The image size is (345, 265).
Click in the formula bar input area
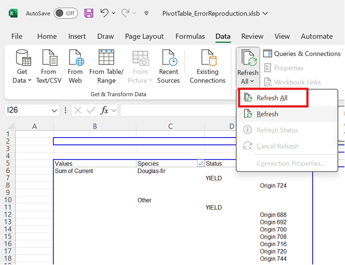click(178, 110)
